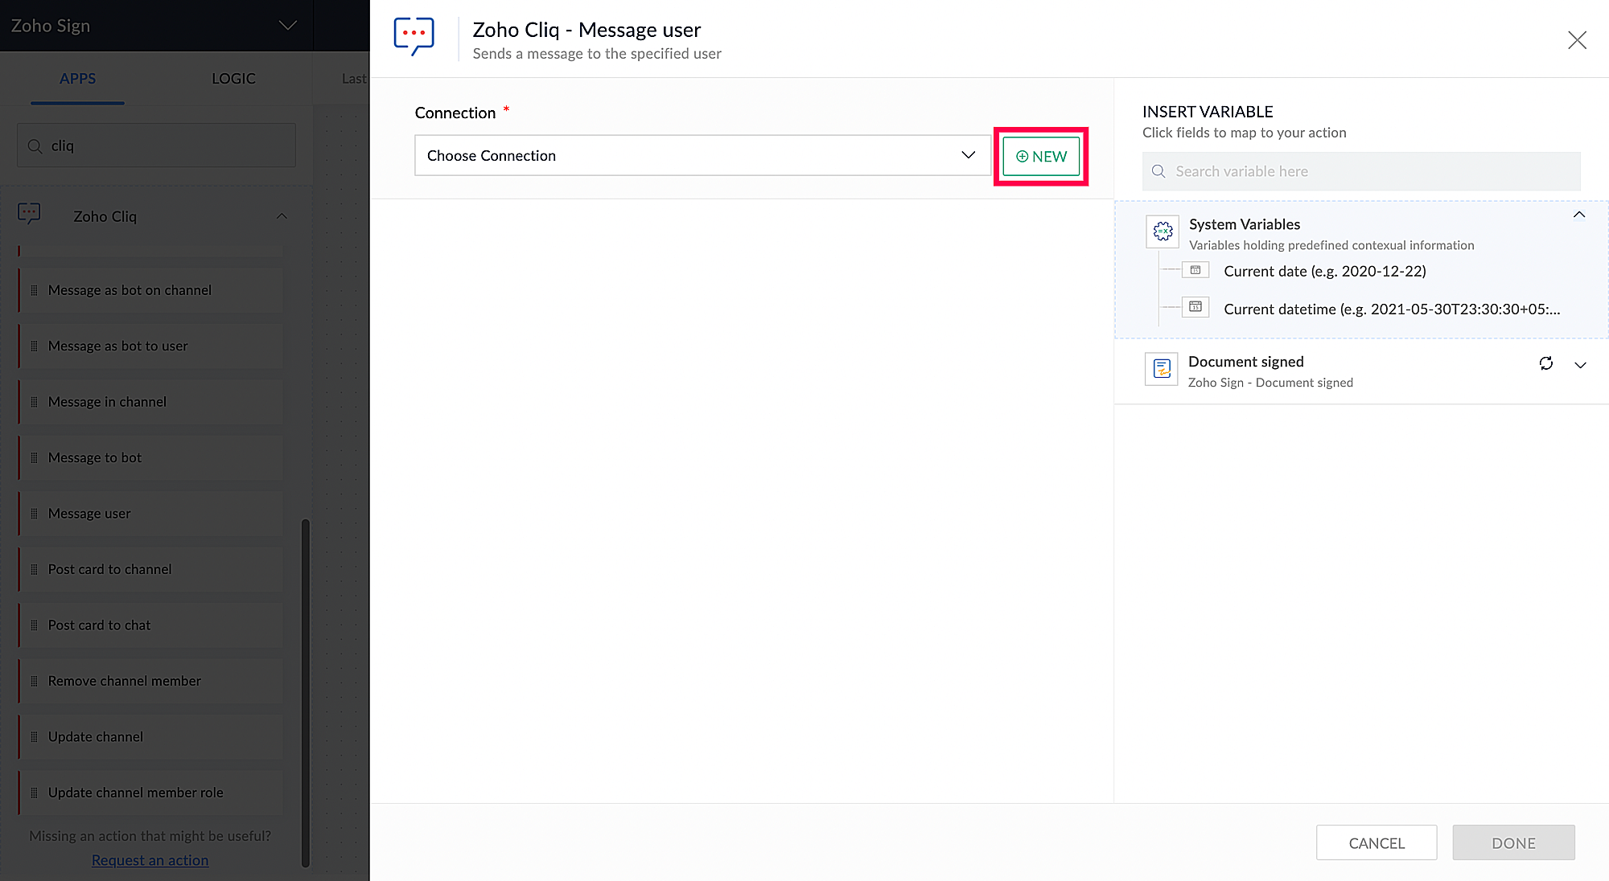
Task: Expand the Document signed section
Action: (1580, 365)
